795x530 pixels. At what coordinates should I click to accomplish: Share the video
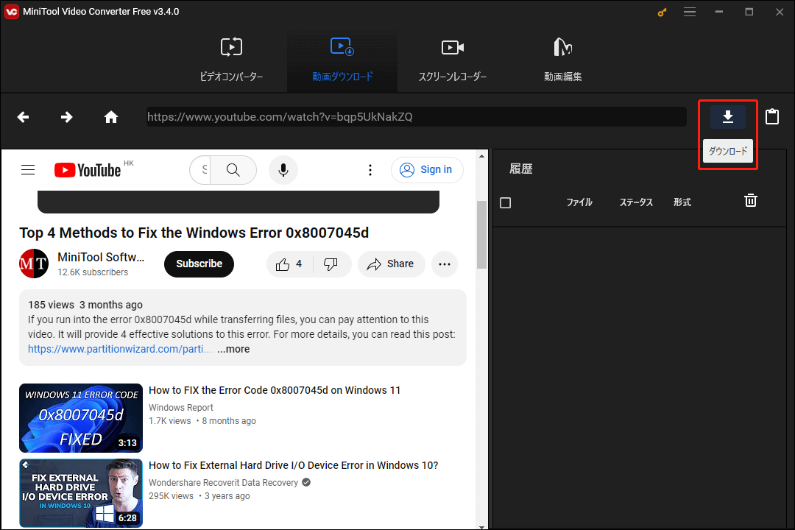click(x=391, y=264)
